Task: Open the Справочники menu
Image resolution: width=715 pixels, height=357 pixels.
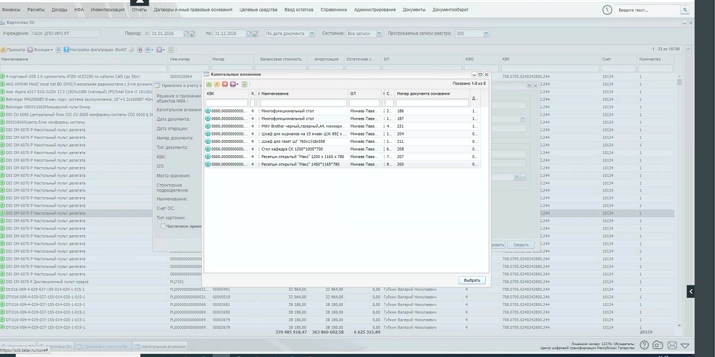Action: (334, 10)
